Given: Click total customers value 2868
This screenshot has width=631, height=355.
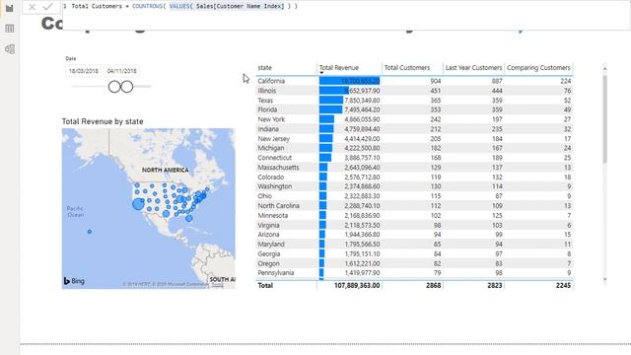Looking at the screenshot, I should [433, 285].
